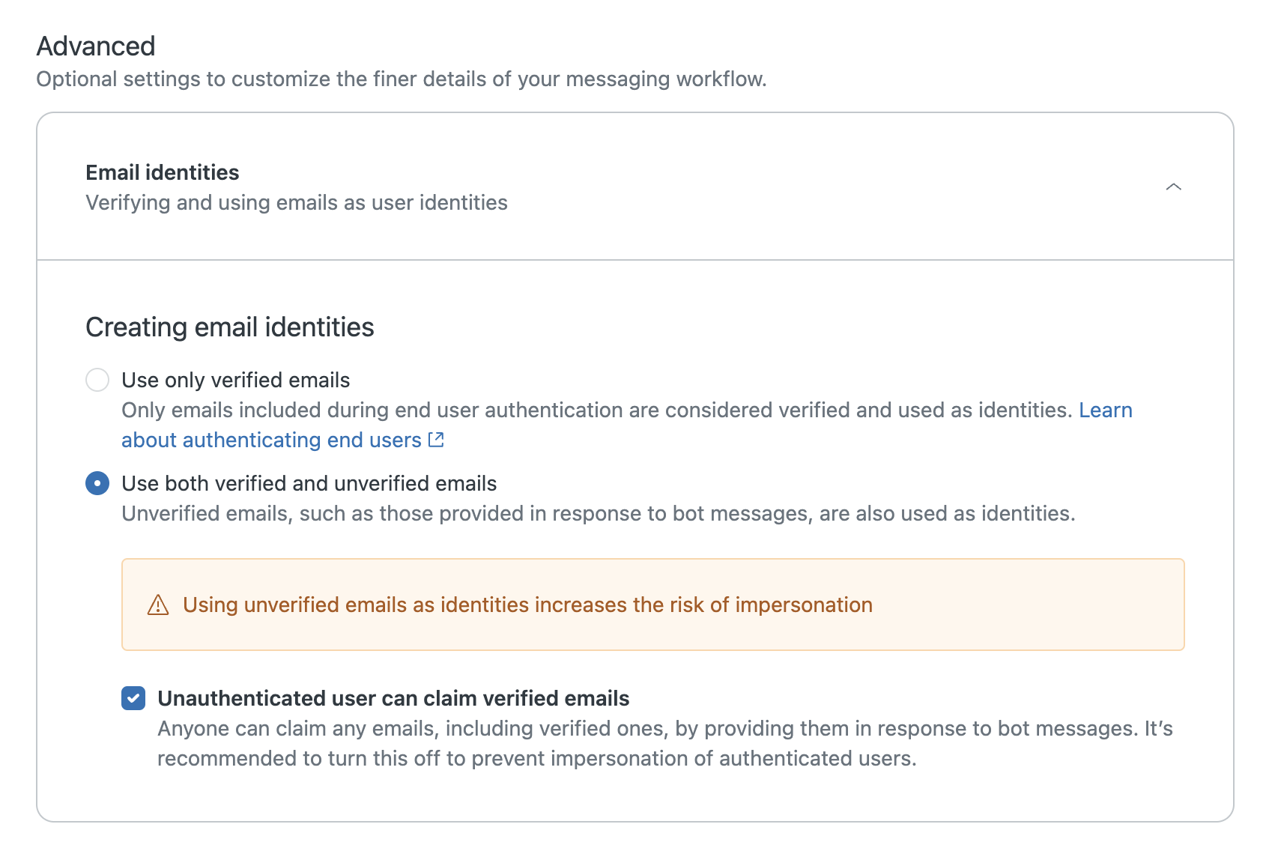Click the Unauthenticated user can claim verified emails label
The image size is (1281, 842).
pos(393,698)
